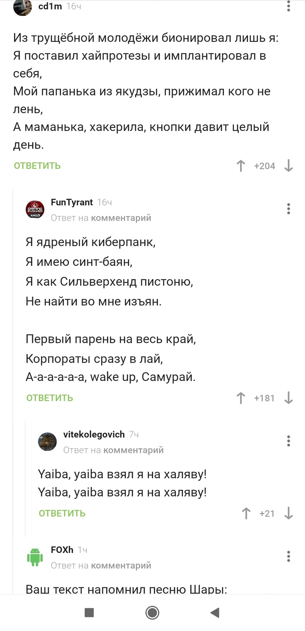305x631 pixels.
Task: Open three-dot menu for FunTyrant's comment
Action: pos(288,209)
